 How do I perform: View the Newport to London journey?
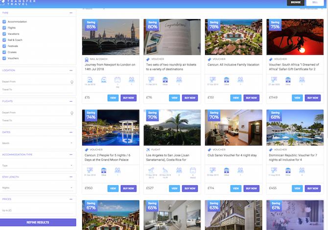(113, 98)
